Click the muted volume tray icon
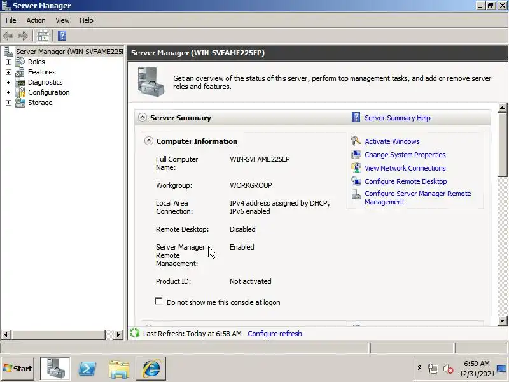 pos(449,369)
